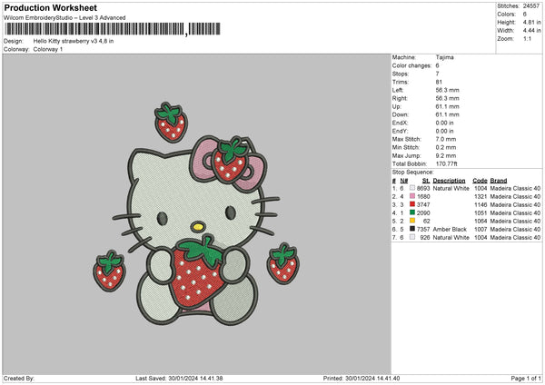545x385 pixels.
Task: Click the Natural White swatch in row 7
Action: (x=412, y=237)
